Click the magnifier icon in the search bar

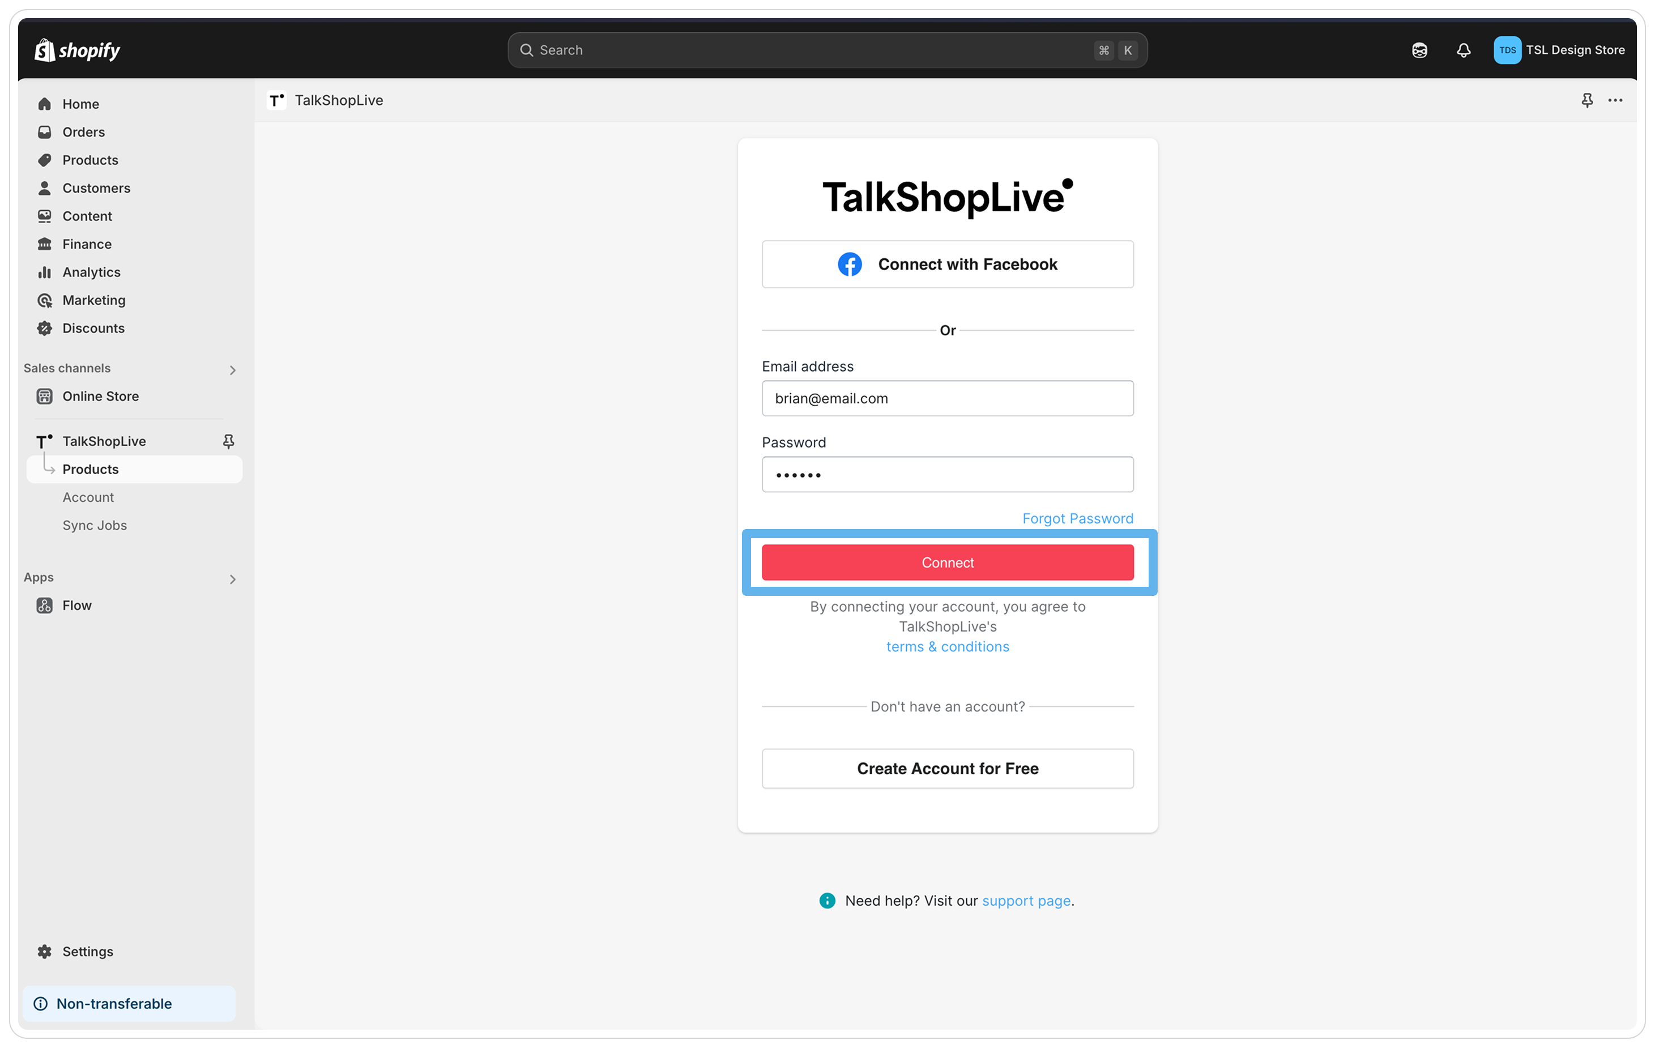point(526,50)
